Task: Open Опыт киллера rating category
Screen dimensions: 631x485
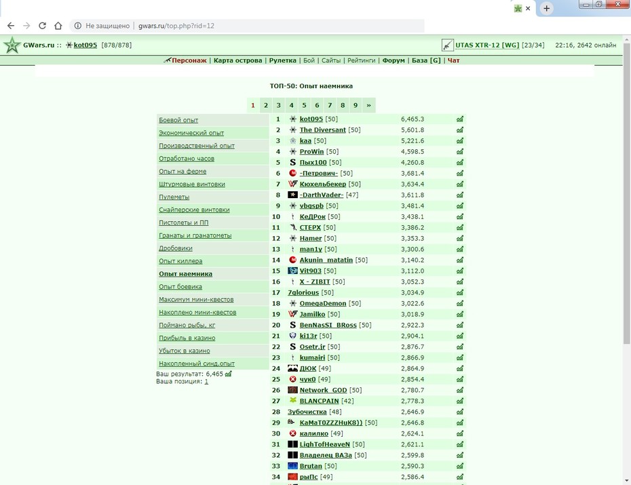Action: (x=180, y=261)
